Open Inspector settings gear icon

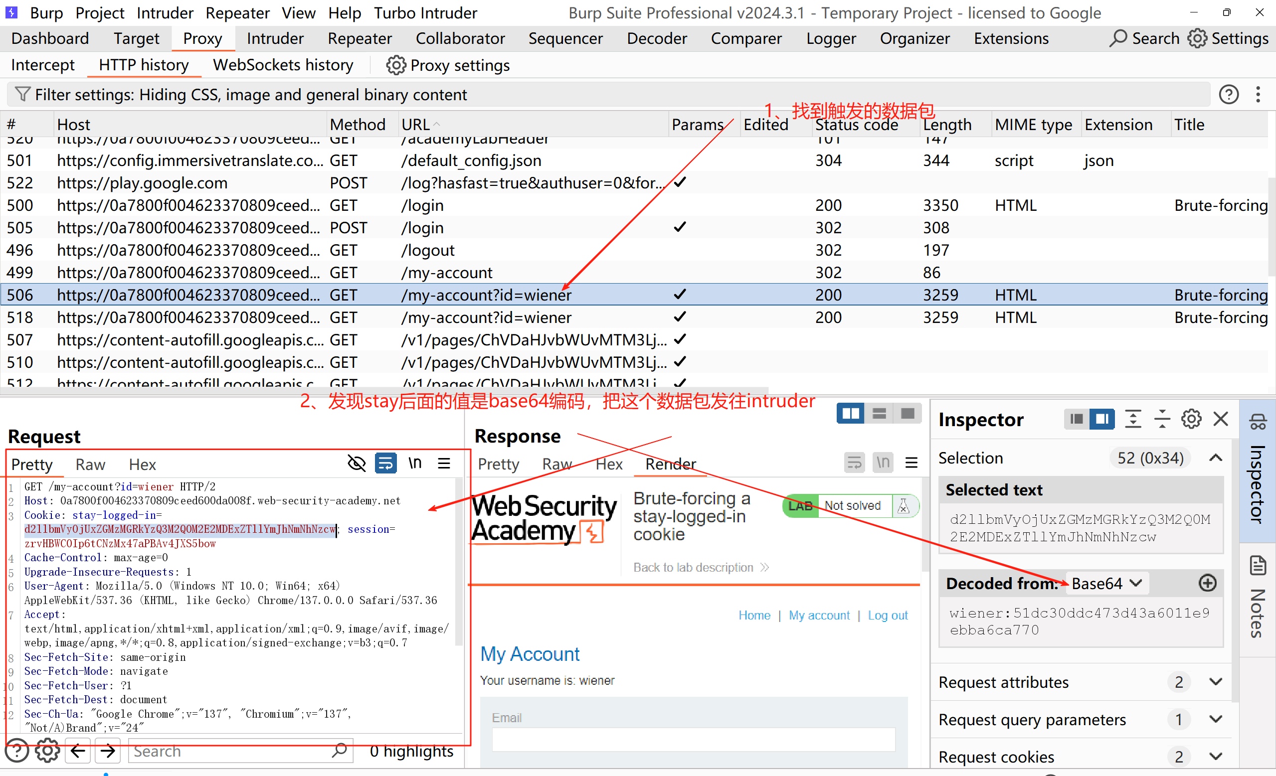pos(1191,419)
